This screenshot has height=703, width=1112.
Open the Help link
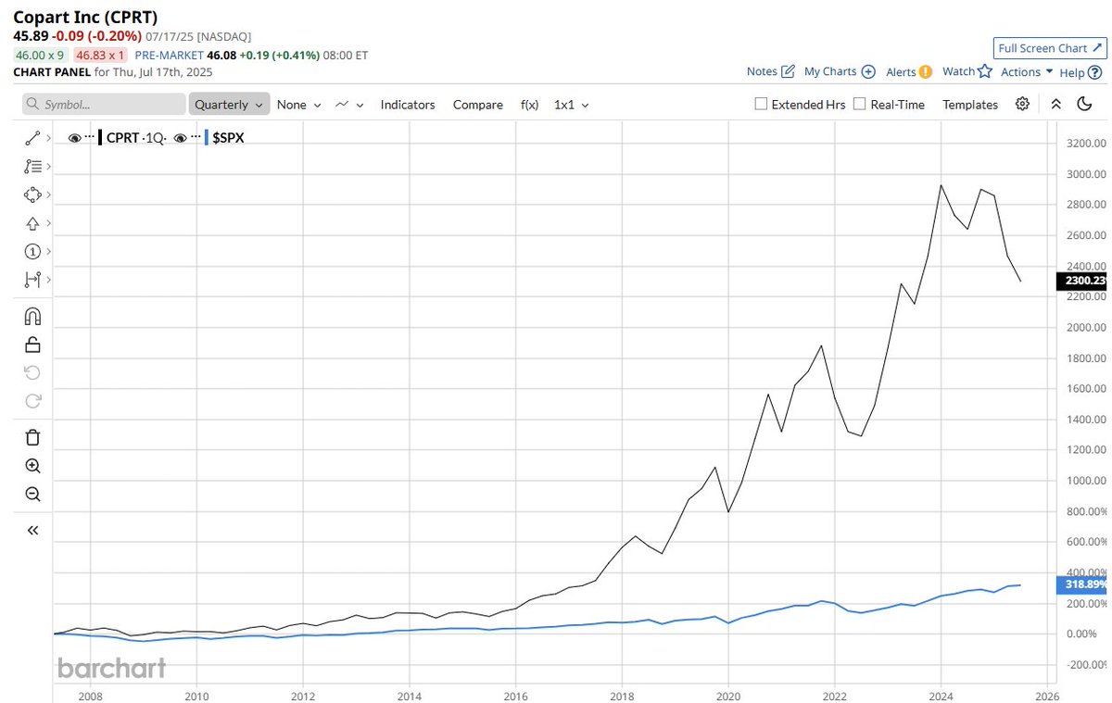click(x=1071, y=72)
